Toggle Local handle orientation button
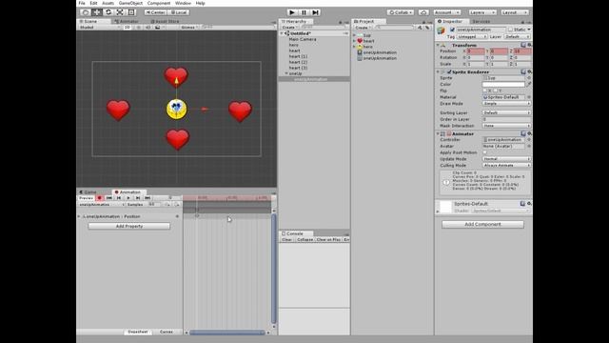 (179, 12)
